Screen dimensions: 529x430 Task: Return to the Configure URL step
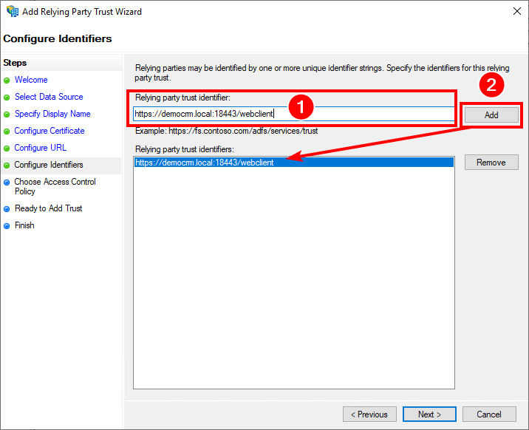click(41, 148)
